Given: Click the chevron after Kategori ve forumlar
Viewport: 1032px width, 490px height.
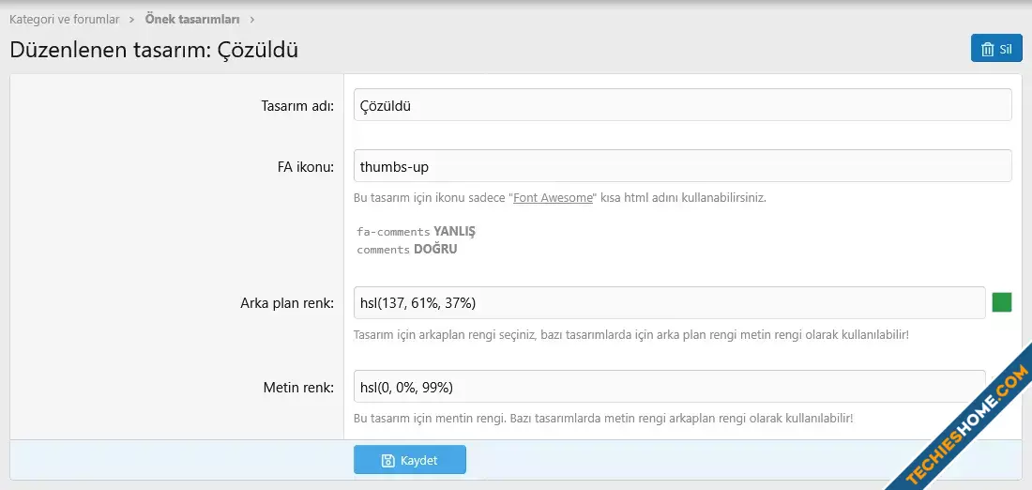Looking at the screenshot, I should (131, 20).
